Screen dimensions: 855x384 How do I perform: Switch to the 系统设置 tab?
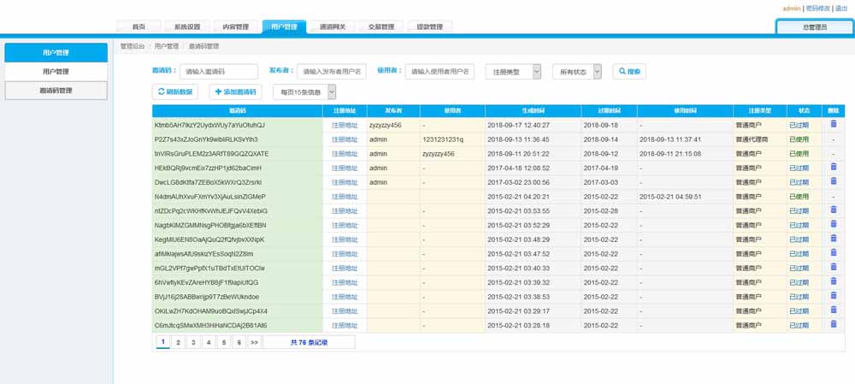tap(186, 27)
